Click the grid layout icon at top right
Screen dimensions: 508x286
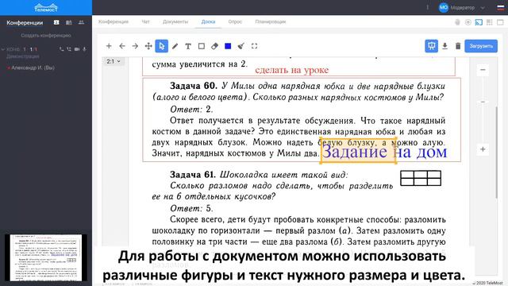pyautogui.click(x=490, y=22)
